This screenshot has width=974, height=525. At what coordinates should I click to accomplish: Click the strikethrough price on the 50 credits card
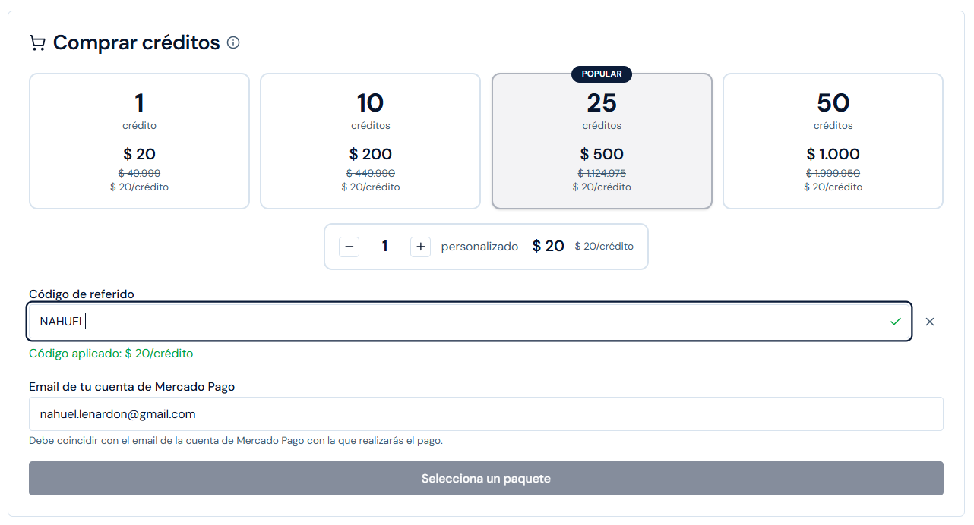coord(833,173)
